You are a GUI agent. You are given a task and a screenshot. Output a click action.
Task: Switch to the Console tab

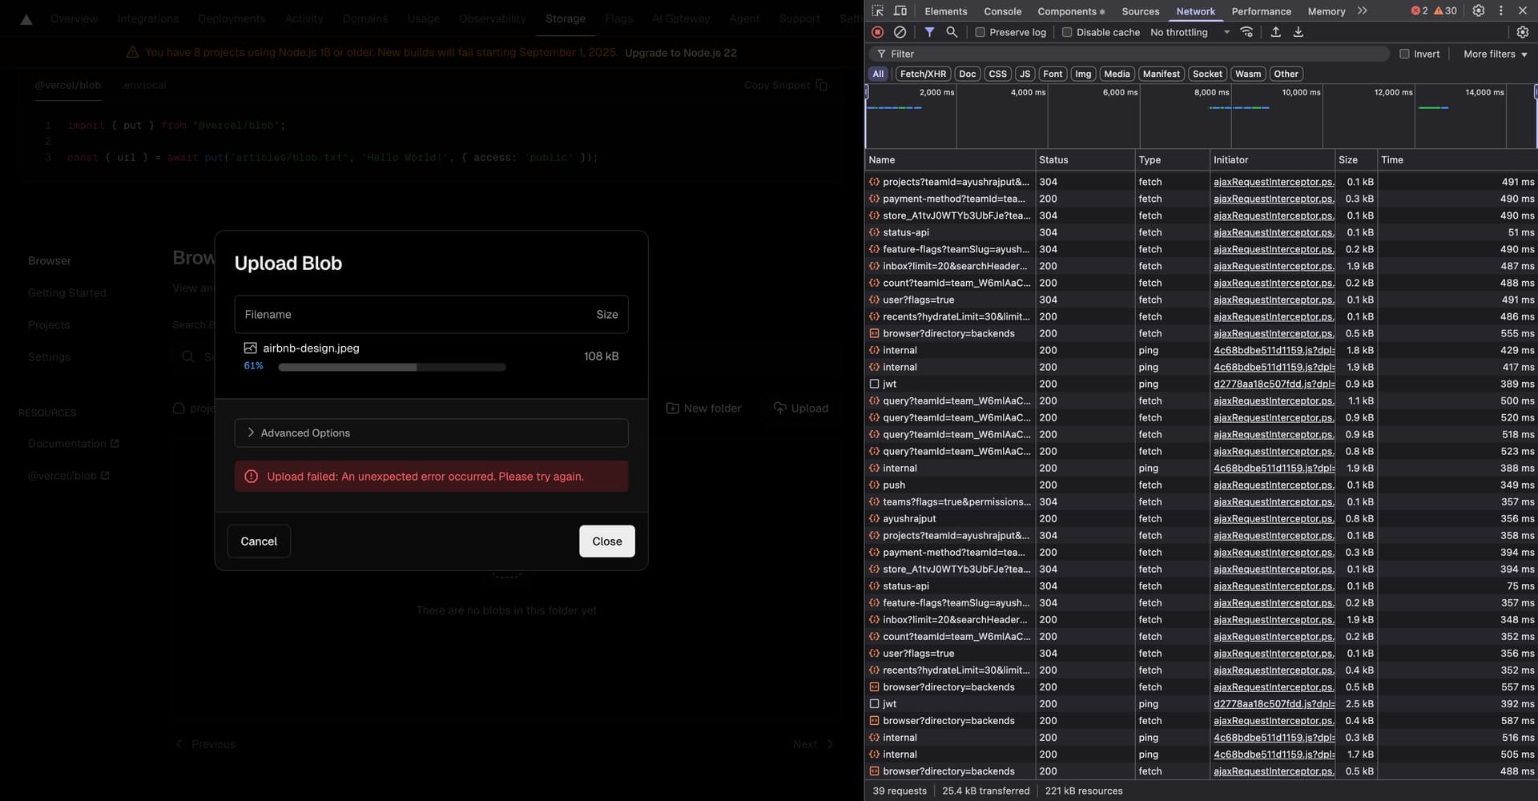pyautogui.click(x=1003, y=11)
